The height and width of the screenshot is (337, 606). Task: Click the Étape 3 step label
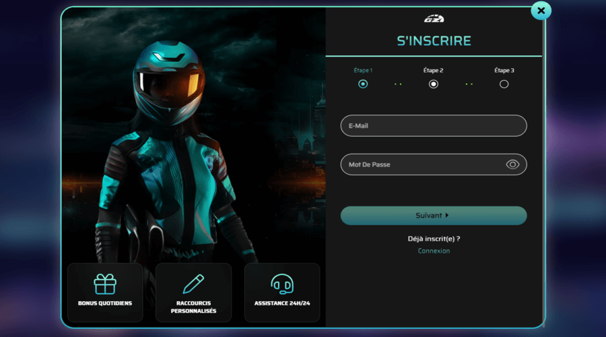pos(504,70)
